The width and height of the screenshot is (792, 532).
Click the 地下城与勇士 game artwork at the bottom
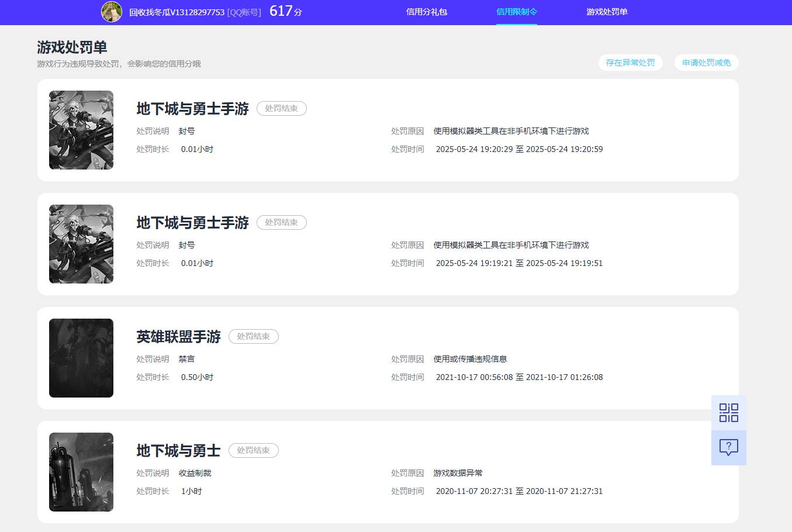81,472
